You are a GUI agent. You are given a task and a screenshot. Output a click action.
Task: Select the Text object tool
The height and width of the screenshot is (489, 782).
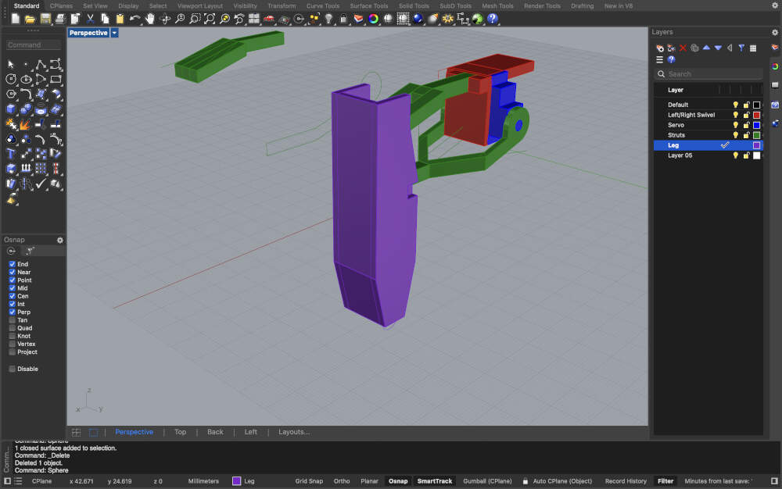11,154
